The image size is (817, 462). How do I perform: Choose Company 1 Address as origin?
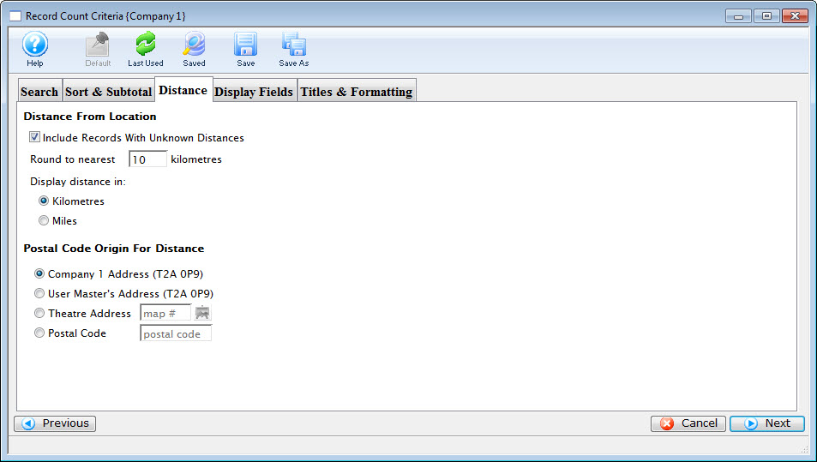pyautogui.click(x=39, y=274)
